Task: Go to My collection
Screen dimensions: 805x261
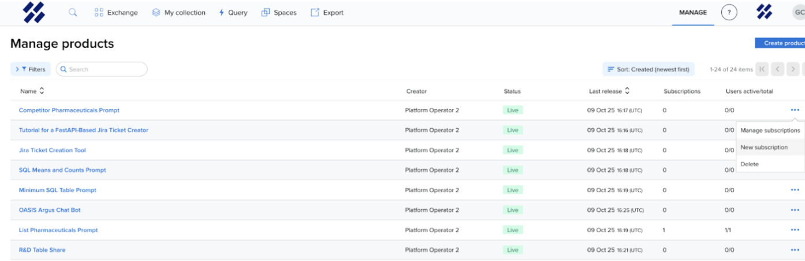Action: pos(178,13)
